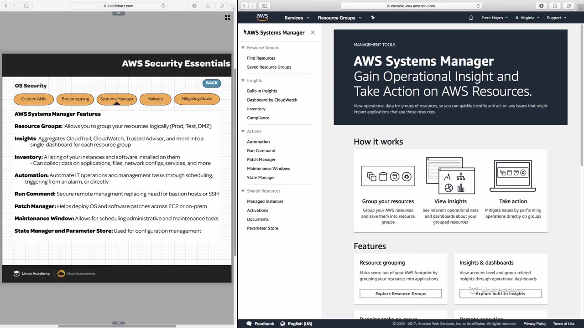
Task: Open downloads in the Lucidchart window
Action: coord(194,6)
